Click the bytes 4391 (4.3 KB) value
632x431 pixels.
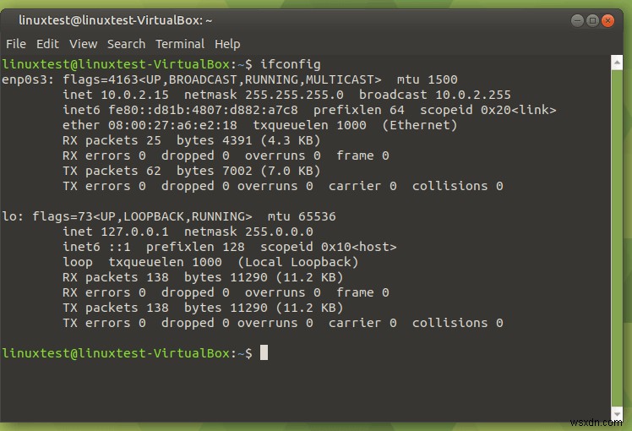coord(248,140)
